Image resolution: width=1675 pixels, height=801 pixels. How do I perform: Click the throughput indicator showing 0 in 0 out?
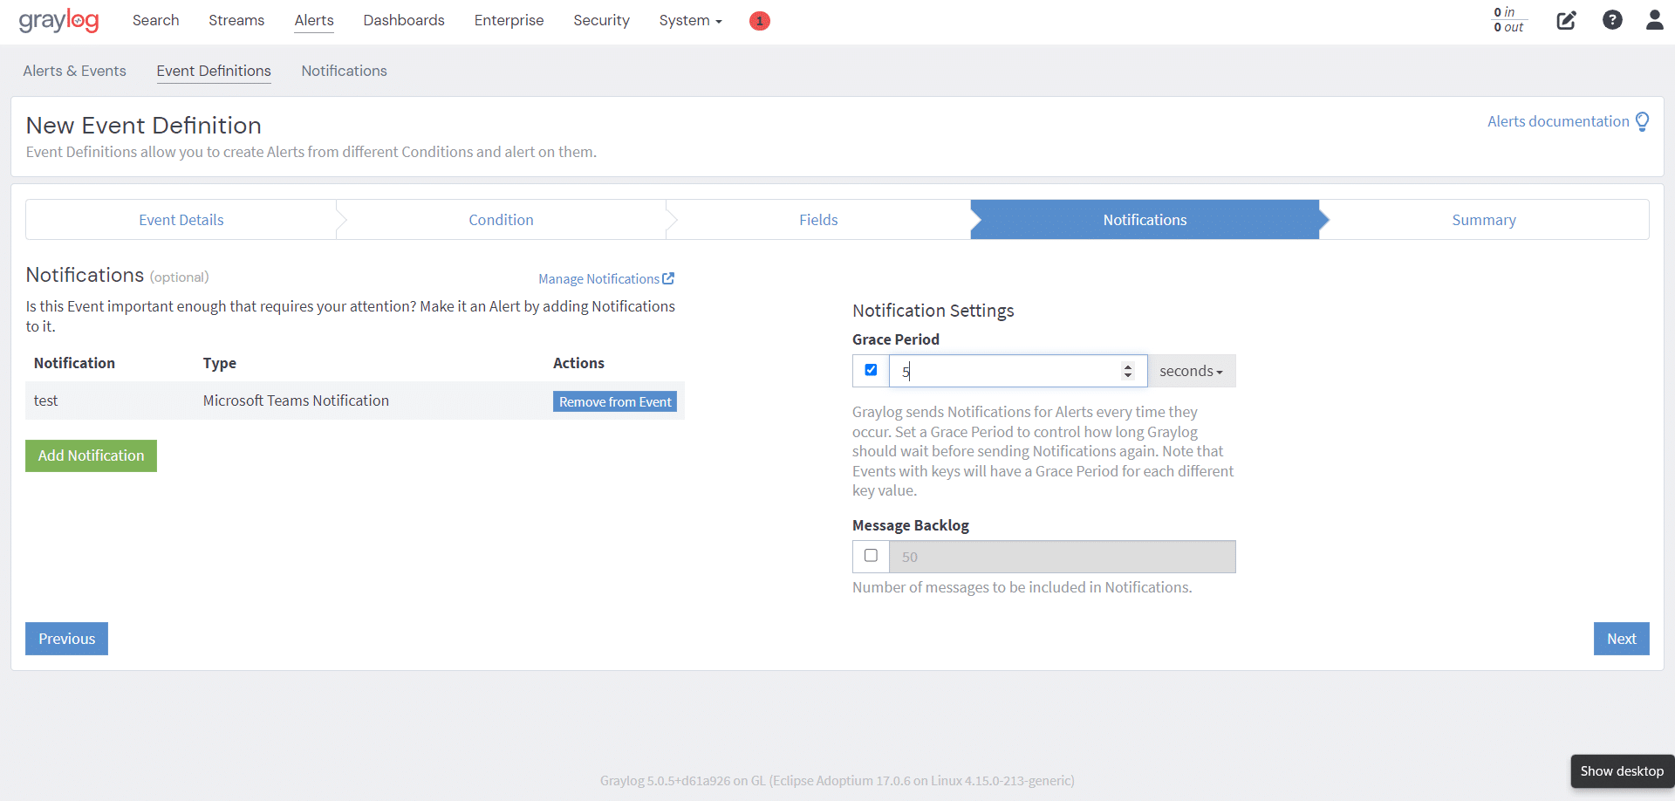click(x=1508, y=21)
